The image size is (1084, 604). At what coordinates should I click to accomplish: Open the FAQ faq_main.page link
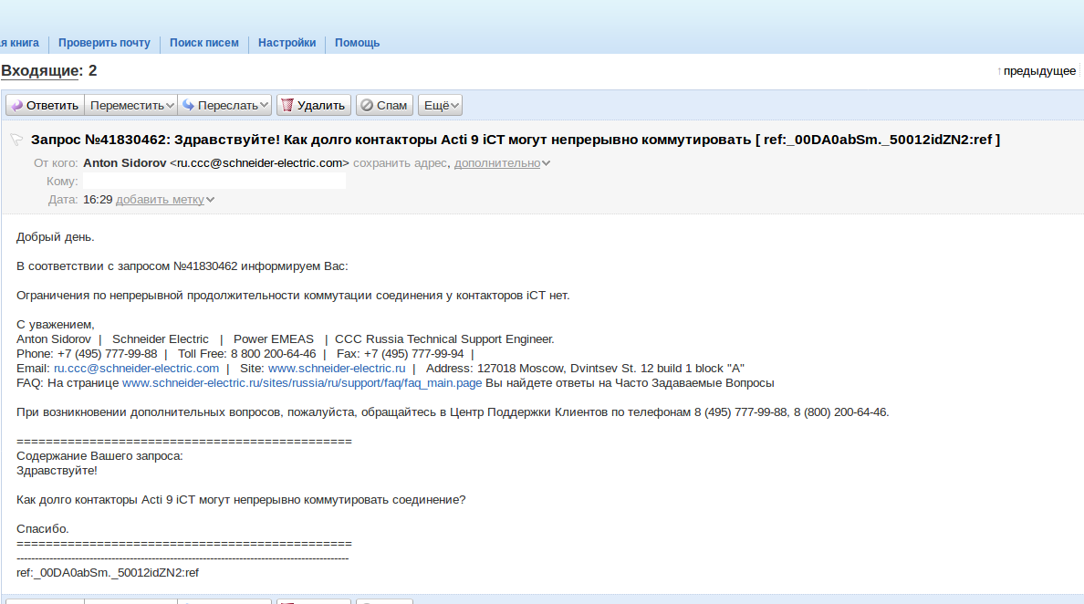pos(302,383)
